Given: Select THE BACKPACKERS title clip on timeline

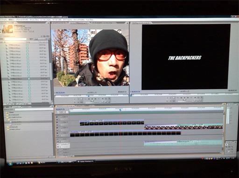Looking at the screenshot, I should [x=112, y=123].
